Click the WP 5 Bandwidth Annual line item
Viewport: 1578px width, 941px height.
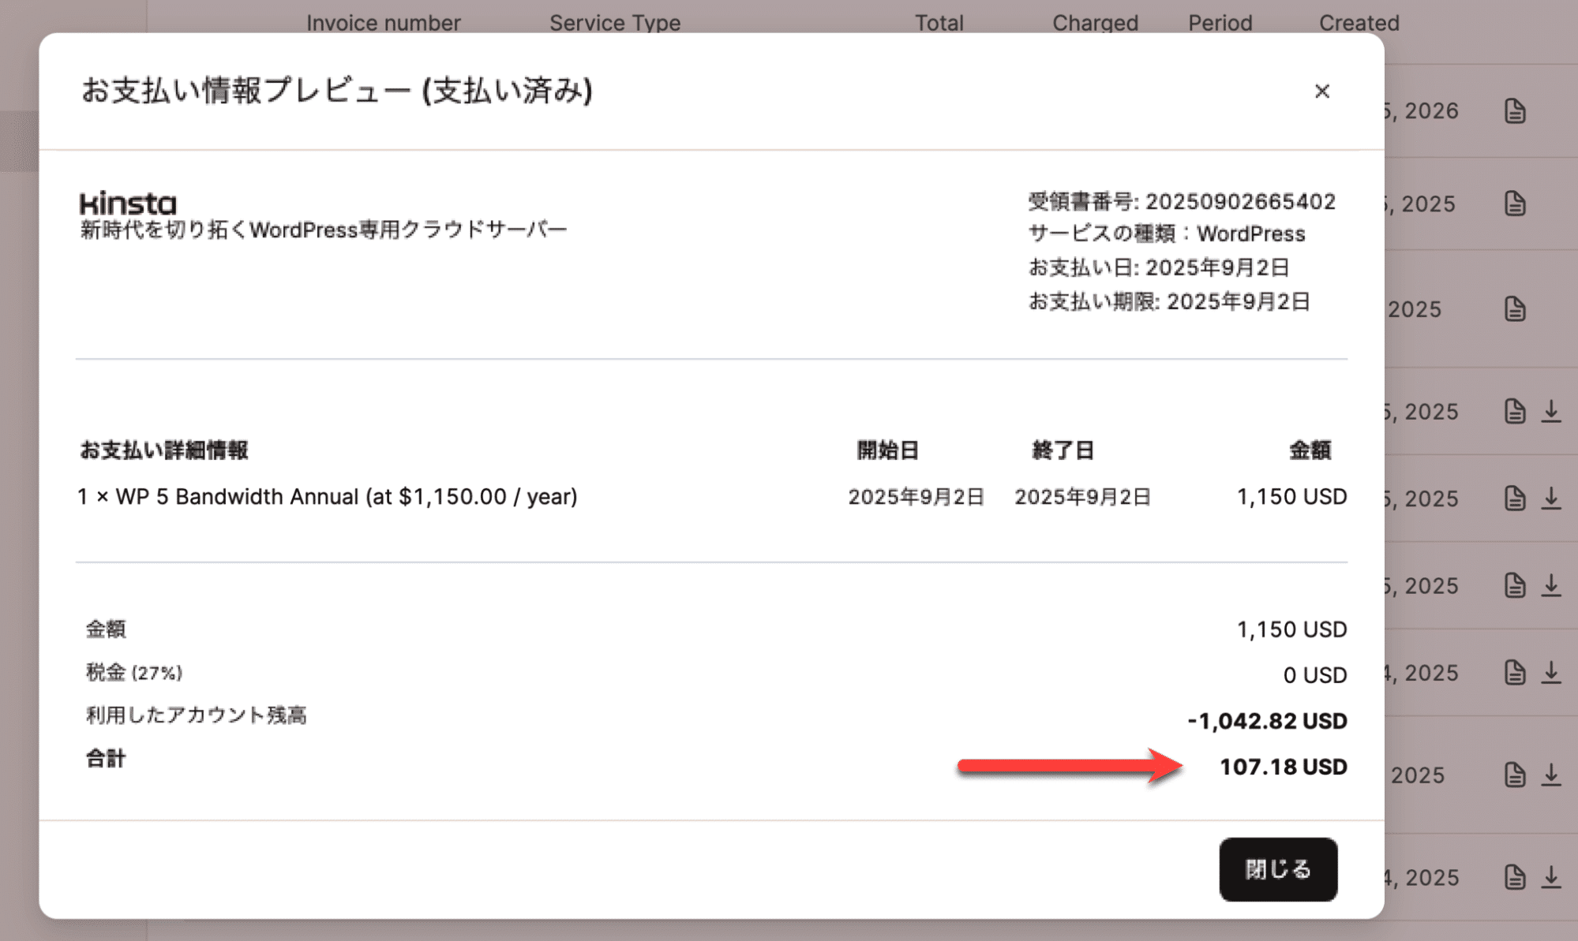click(x=327, y=496)
